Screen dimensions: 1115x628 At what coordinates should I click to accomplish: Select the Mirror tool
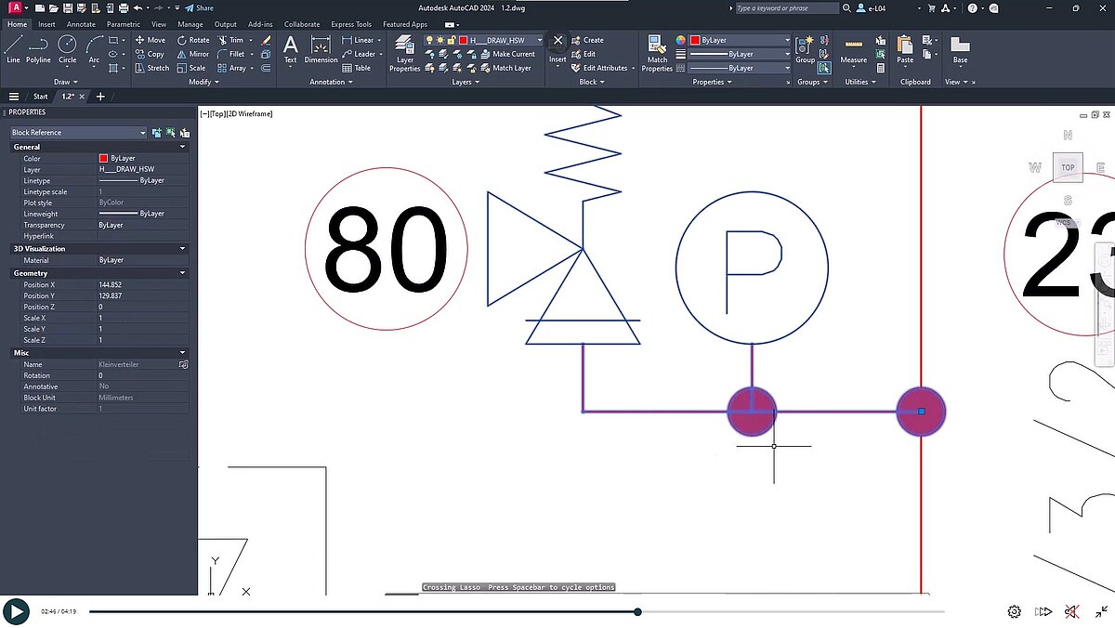195,54
